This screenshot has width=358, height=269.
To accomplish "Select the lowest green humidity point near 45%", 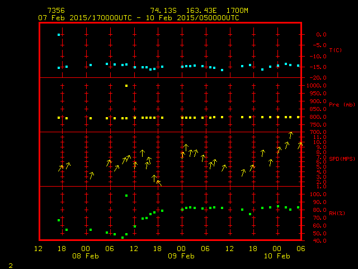I will pos(123,238).
